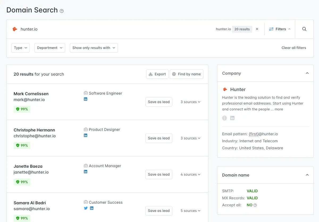Image resolution: width=319 pixels, height=222 pixels.
Task: Click the Software Engineer job title
Action: point(106,93)
